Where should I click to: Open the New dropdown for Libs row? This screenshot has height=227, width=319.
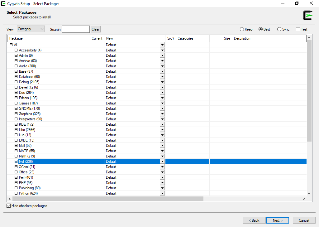point(162,130)
